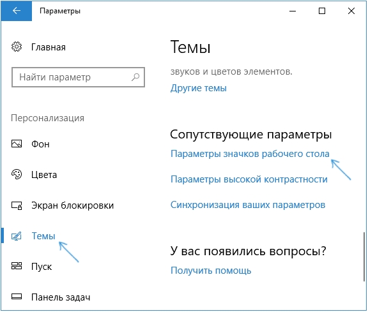This screenshot has height=312, width=368.
Task: Select the Темы menu label
Action: pyautogui.click(x=43, y=236)
